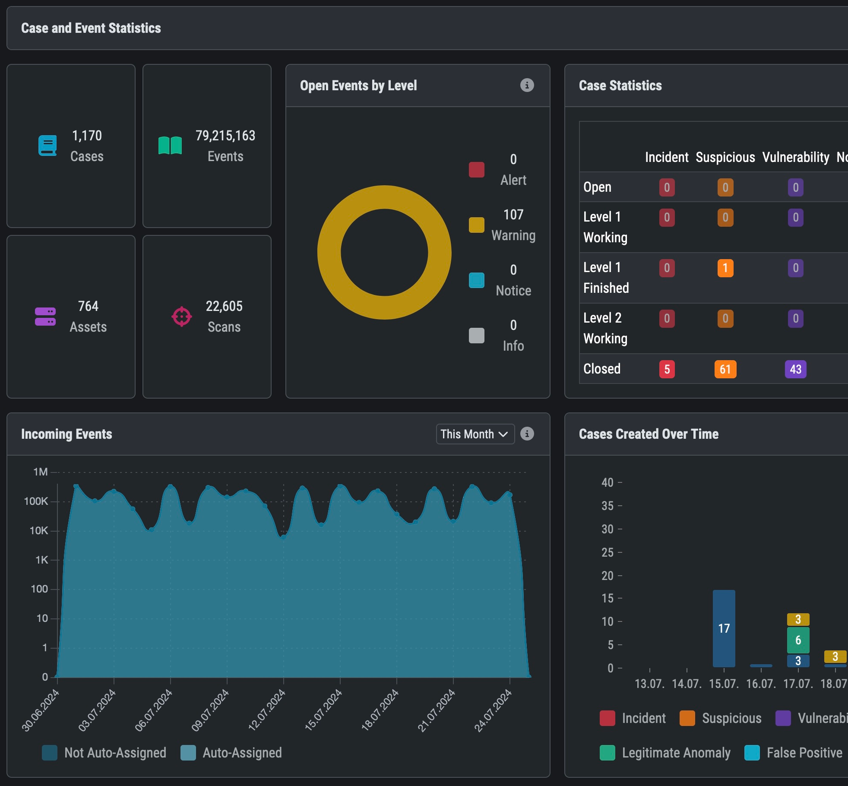Viewport: 848px width, 786px height.
Task: Click Closed Vulnerability count badge 43
Action: click(x=795, y=369)
